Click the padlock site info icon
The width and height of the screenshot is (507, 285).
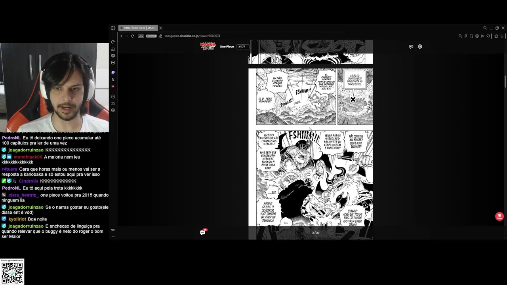click(160, 36)
